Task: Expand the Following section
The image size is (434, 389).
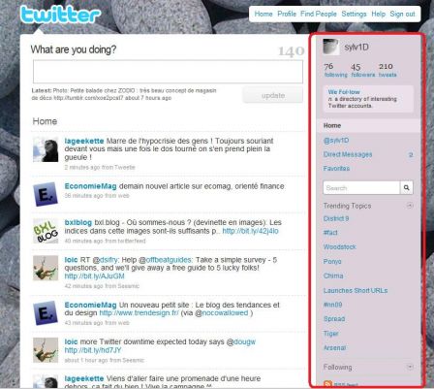Action: (x=410, y=367)
